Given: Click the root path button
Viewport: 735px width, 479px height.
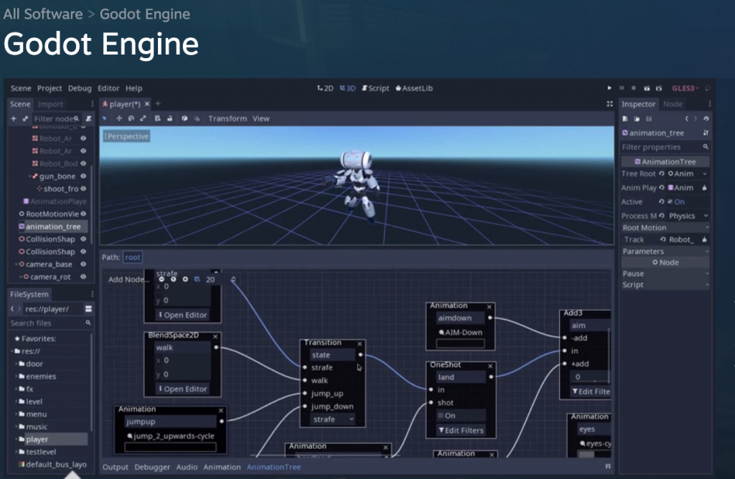Looking at the screenshot, I should (x=133, y=257).
